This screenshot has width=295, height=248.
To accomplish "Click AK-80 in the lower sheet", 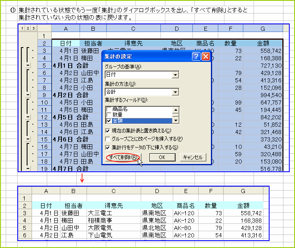I will (185, 228).
